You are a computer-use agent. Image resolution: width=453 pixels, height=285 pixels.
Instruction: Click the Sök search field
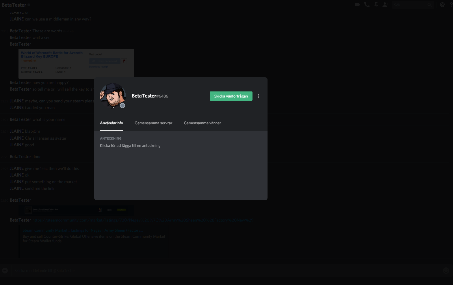click(x=410, y=5)
